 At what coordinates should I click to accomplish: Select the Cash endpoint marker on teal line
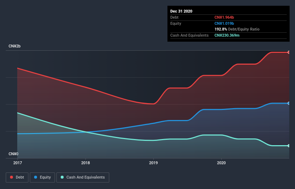pyautogui.click(x=289, y=146)
